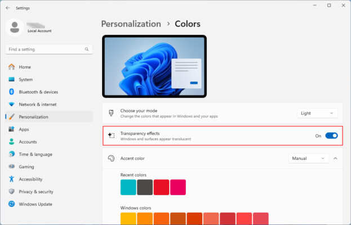Click the back arrow in title bar
The height and width of the screenshot is (225, 351).
coord(7,8)
